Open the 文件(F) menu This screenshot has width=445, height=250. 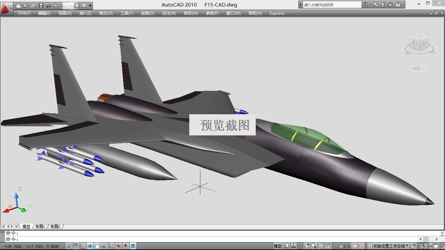pos(24,13)
